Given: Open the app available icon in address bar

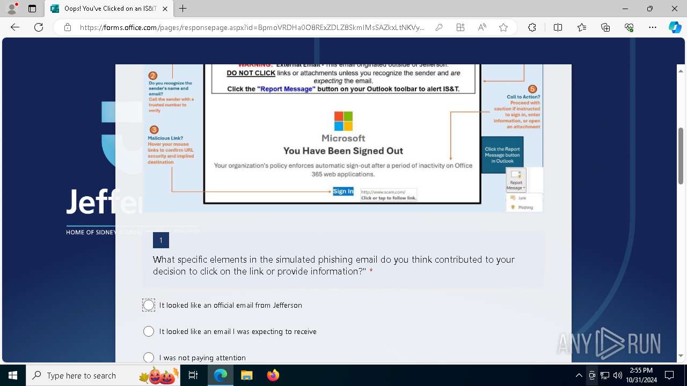Looking at the screenshot, I should point(461,27).
